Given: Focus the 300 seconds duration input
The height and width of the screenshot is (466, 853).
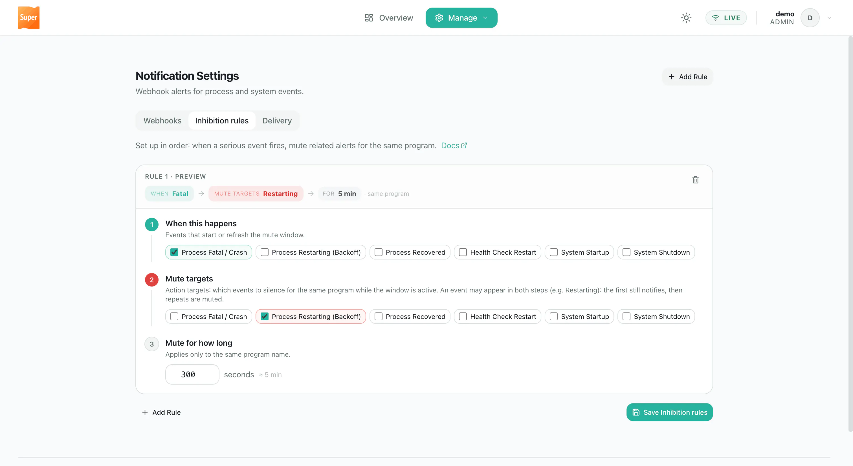Looking at the screenshot, I should 192,374.
